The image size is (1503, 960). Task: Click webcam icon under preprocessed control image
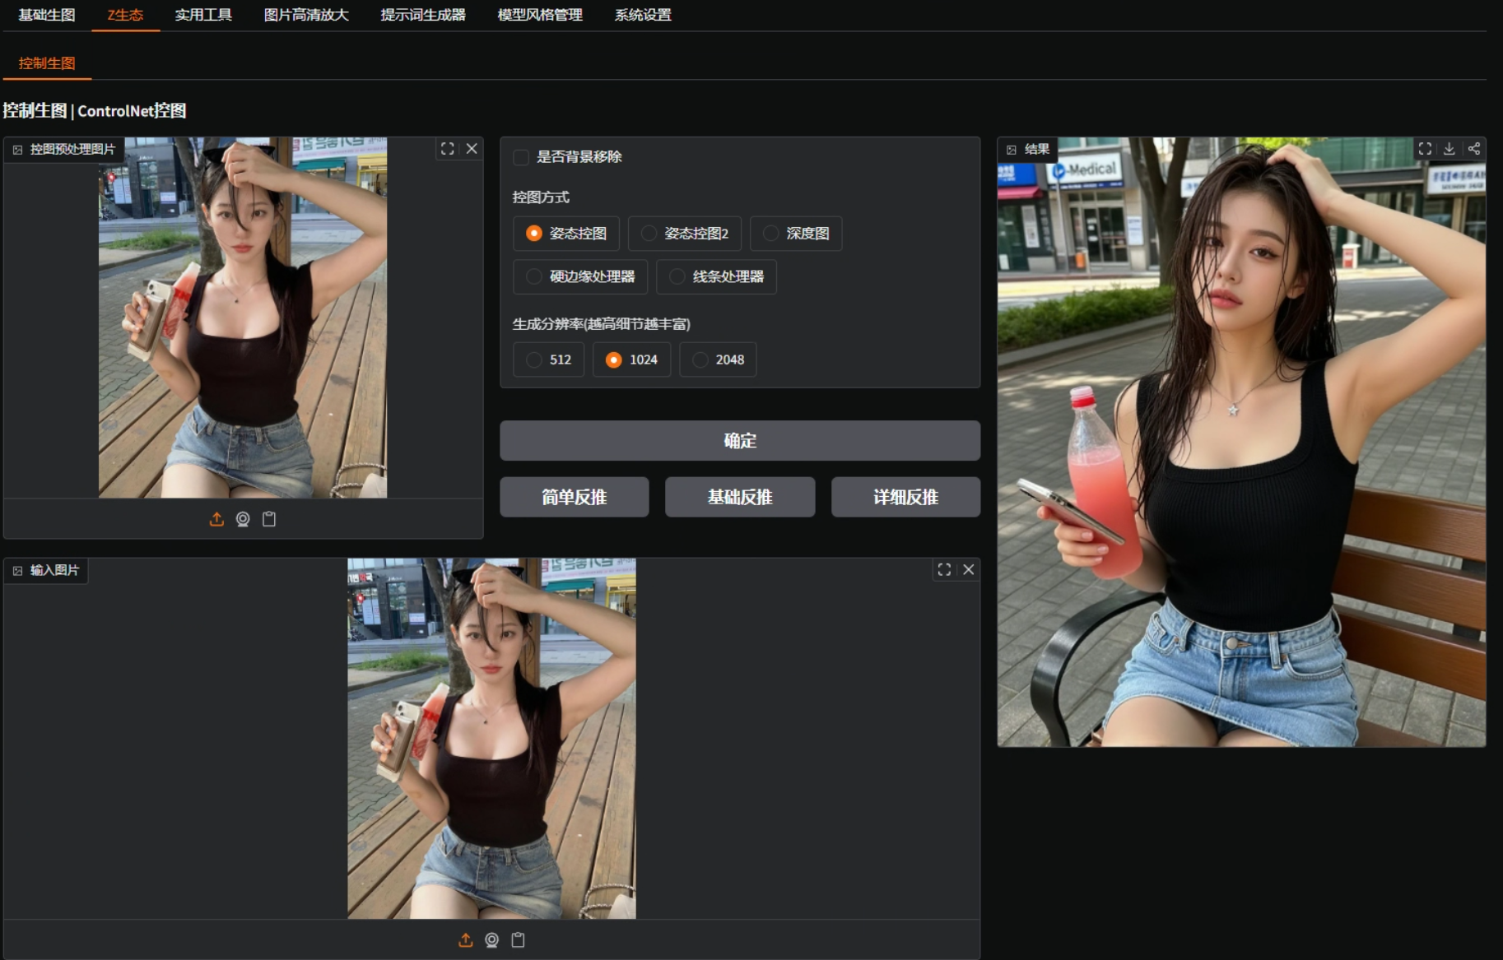point(243,519)
